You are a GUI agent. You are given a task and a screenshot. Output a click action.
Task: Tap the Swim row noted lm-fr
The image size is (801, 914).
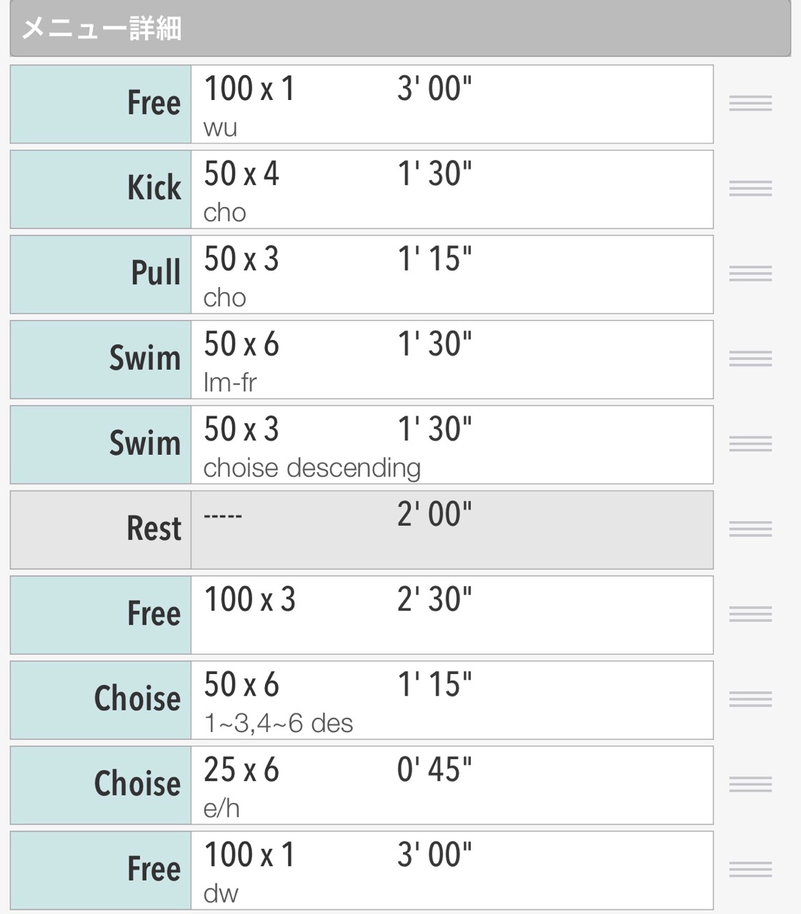click(362, 359)
